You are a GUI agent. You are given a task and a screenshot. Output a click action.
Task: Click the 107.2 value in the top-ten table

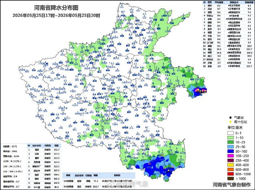[x=57, y=171]
